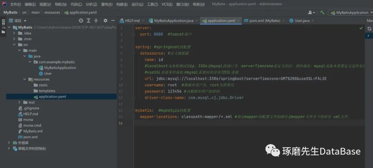The image size is (373, 168).
Task: Click the resources breadcrumb
Action: point(52,12)
